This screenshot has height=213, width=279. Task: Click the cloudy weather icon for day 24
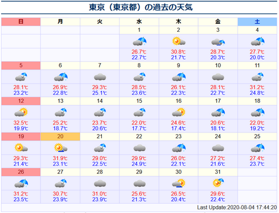[218, 148]
